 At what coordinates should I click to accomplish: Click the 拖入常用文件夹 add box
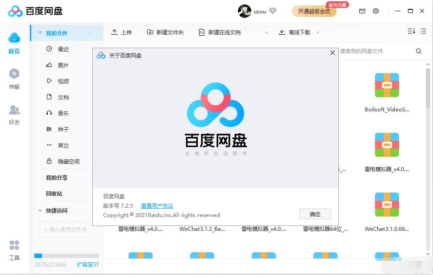click(66, 230)
